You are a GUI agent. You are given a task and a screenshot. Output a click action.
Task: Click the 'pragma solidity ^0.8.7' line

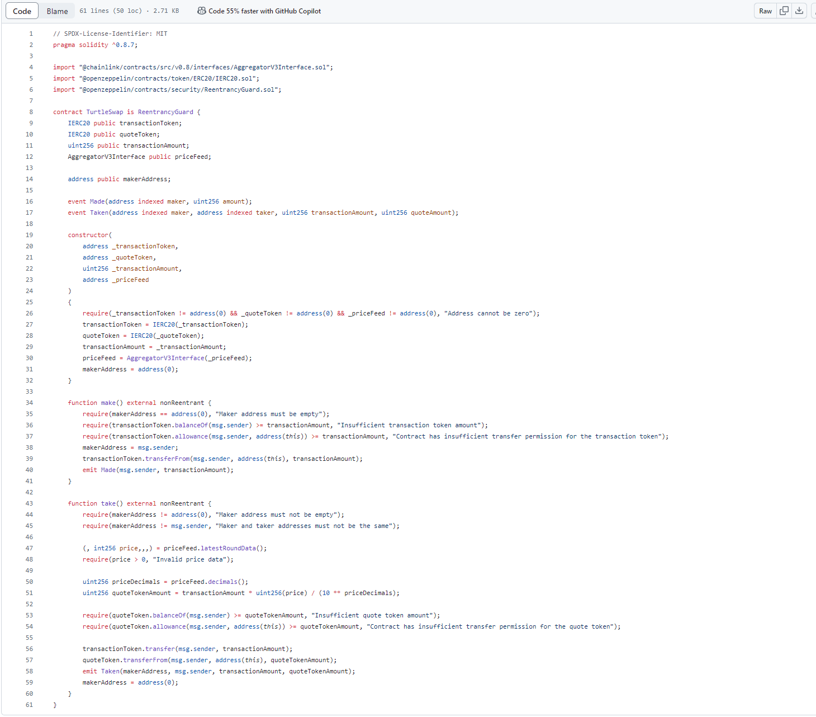tap(95, 45)
